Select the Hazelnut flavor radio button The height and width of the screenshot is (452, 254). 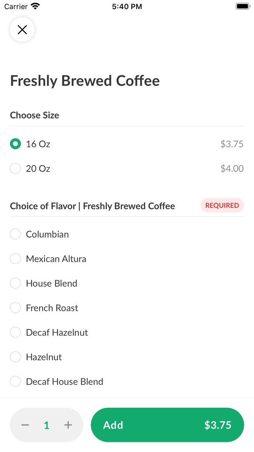(x=15, y=357)
